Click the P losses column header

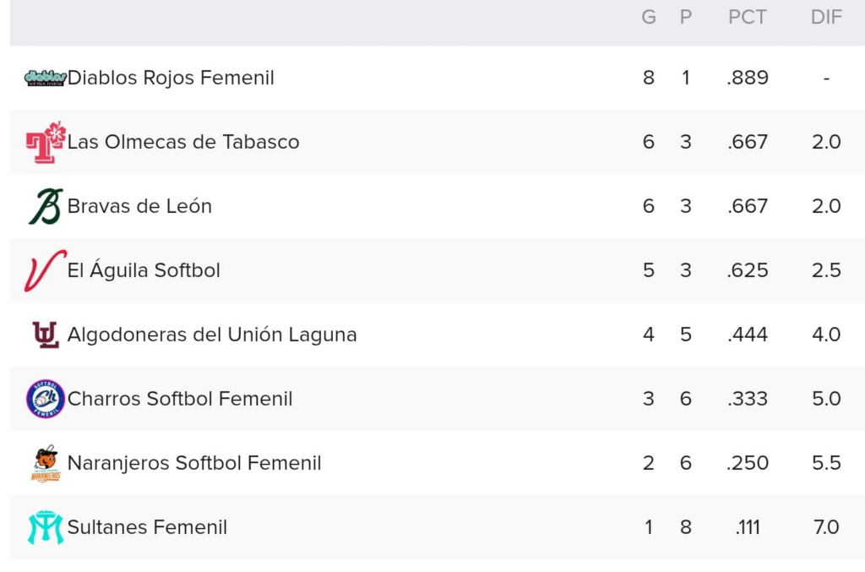(x=686, y=17)
